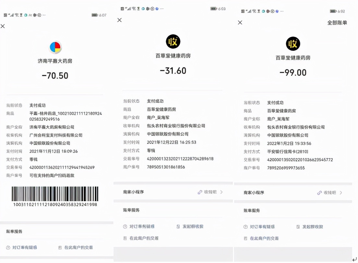Viewport: 358px width, 263px height.
Task: Select merchant title above -99.00
Action: [293, 58]
